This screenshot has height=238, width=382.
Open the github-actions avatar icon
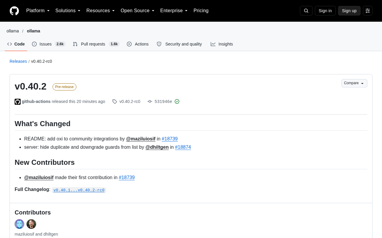click(18, 102)
